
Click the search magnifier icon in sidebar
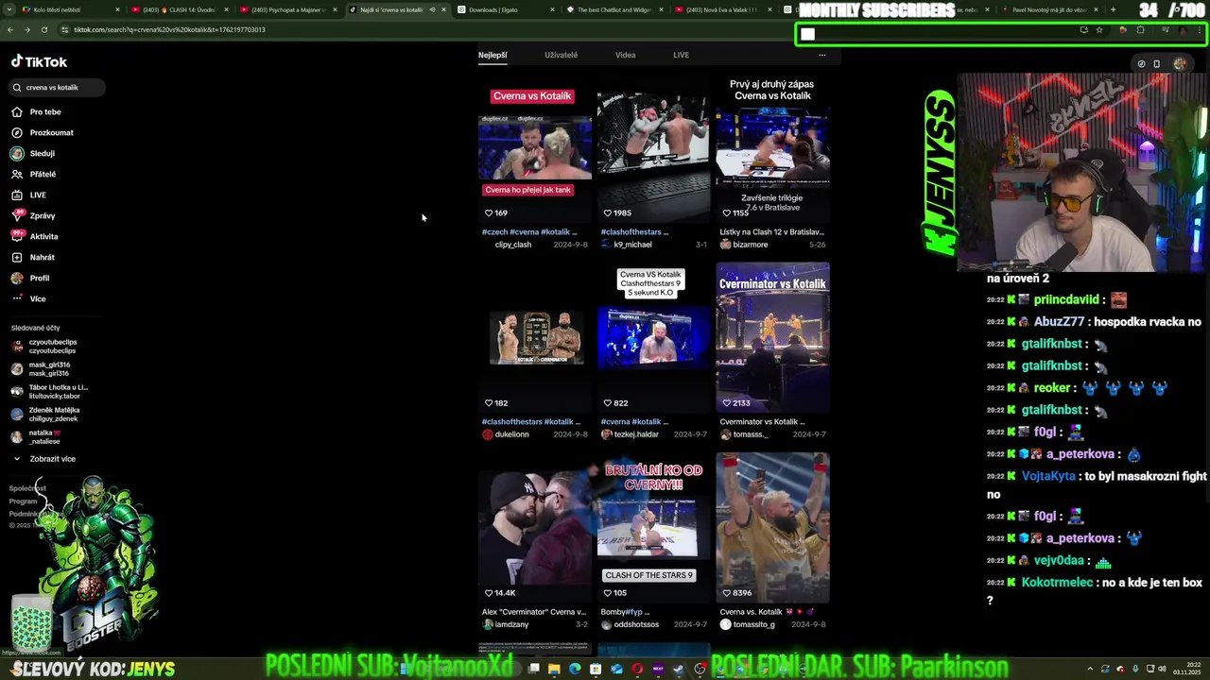(17, 87)
